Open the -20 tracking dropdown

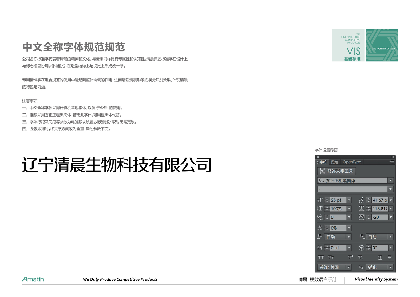point(391,217)
